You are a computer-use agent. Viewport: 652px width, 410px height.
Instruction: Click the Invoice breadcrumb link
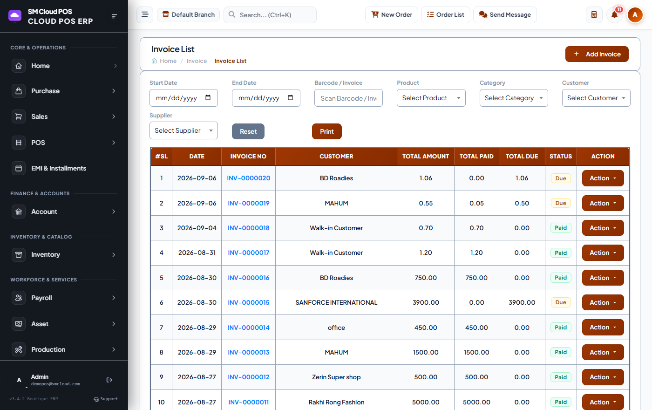coord(197,61)
